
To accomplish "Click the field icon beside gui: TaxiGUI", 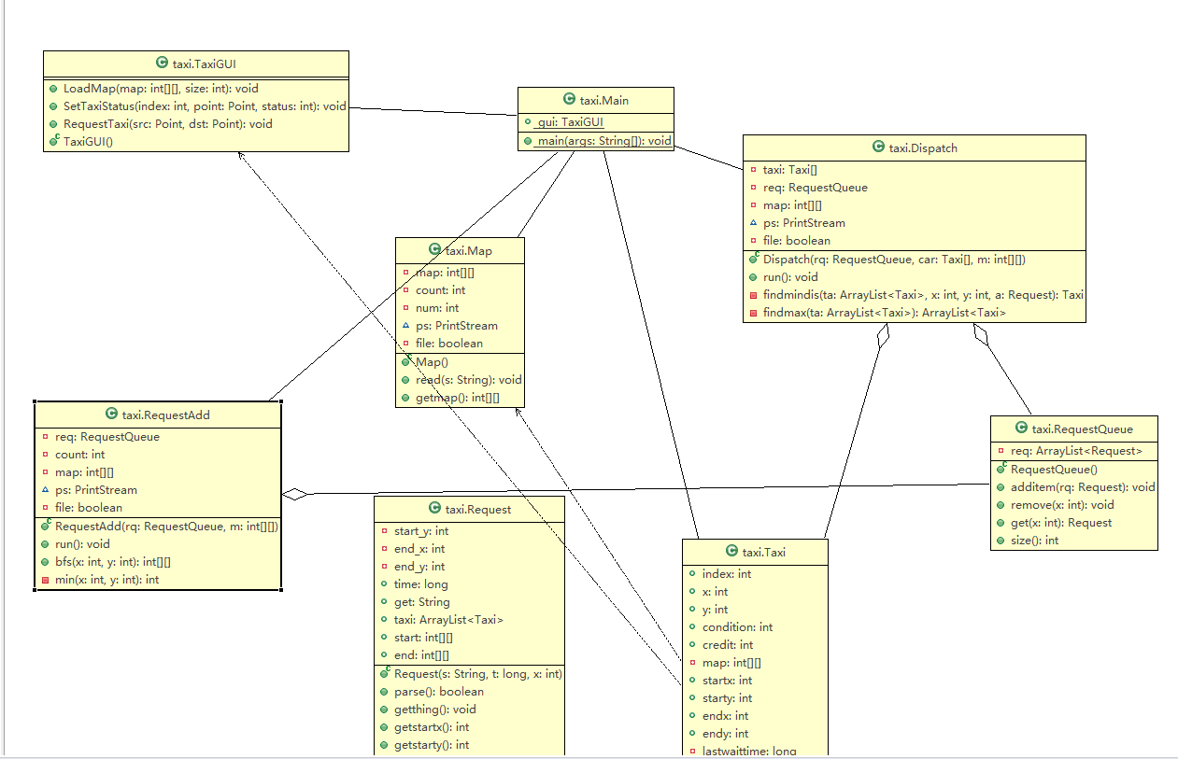I will [x=528, y=122].
